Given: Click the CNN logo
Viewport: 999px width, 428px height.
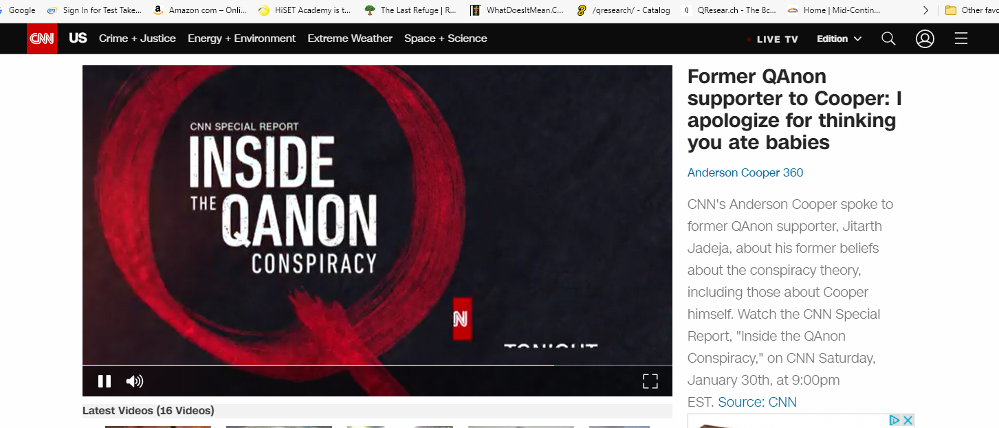Looking at the screenshot, I should pos(42,38).
